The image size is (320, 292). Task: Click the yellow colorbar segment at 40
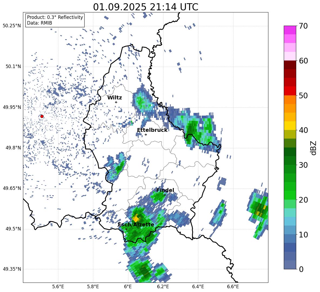click(290, 126)
